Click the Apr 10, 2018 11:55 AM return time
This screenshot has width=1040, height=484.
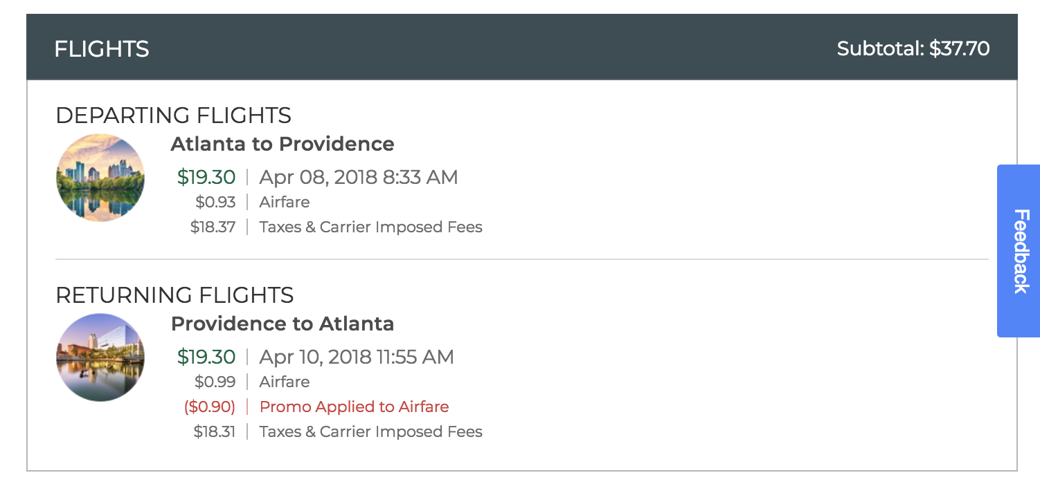[357, 357]
